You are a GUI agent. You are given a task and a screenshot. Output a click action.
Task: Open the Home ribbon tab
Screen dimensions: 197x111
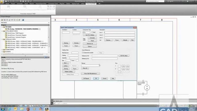click(7, 4)
